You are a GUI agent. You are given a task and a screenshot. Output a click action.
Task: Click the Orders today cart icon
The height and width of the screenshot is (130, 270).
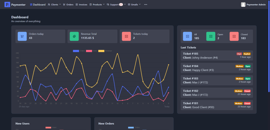click(22, 36)
